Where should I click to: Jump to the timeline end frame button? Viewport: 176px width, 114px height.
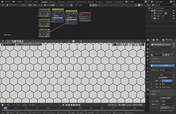(x=79, y=105)
